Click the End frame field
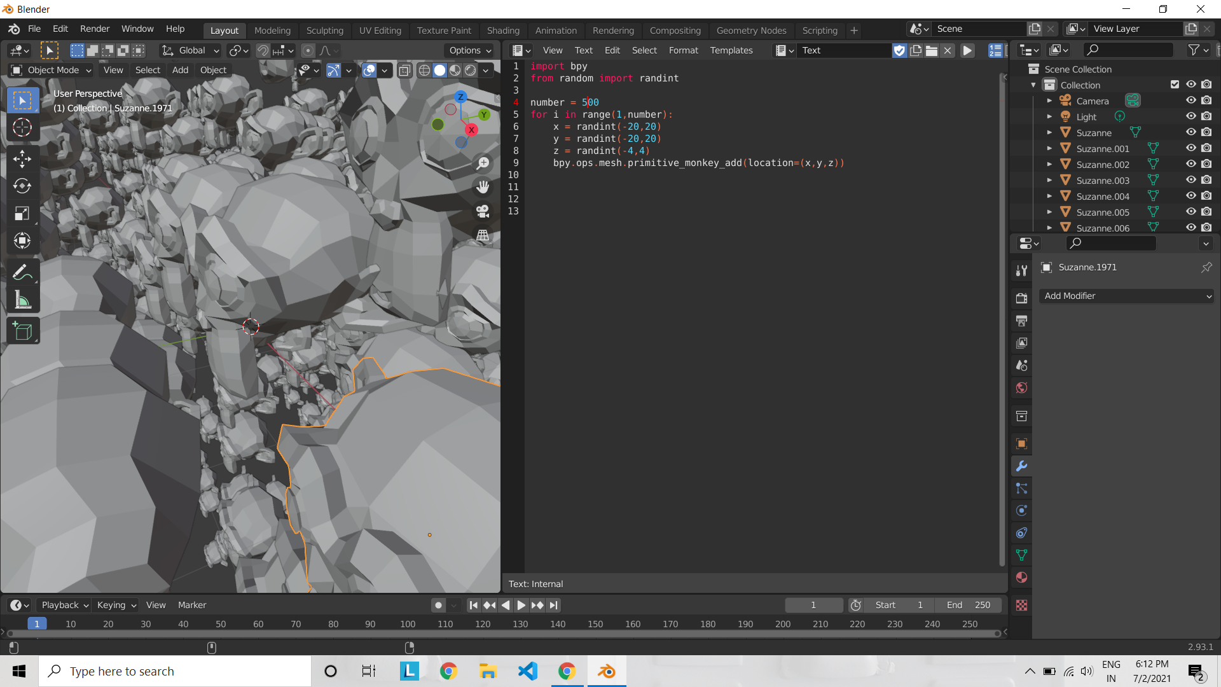 pos(968,605)
